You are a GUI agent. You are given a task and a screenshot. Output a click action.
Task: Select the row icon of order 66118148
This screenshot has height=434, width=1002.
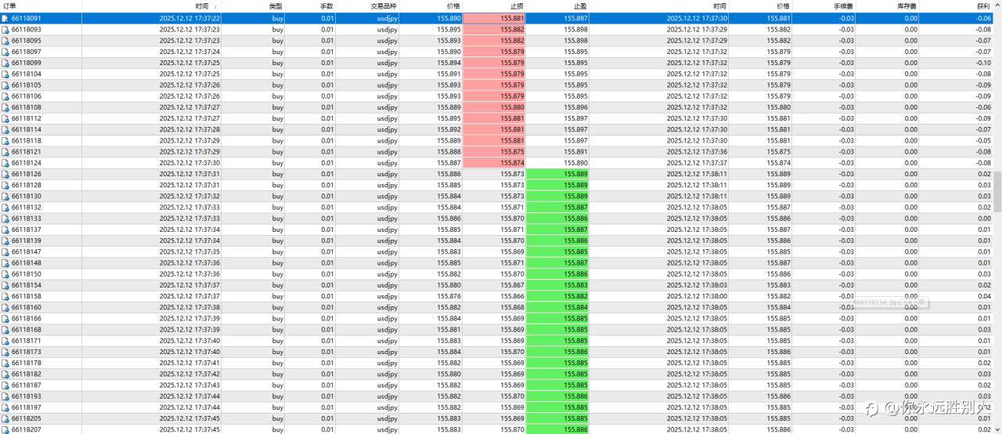point(5,263)
